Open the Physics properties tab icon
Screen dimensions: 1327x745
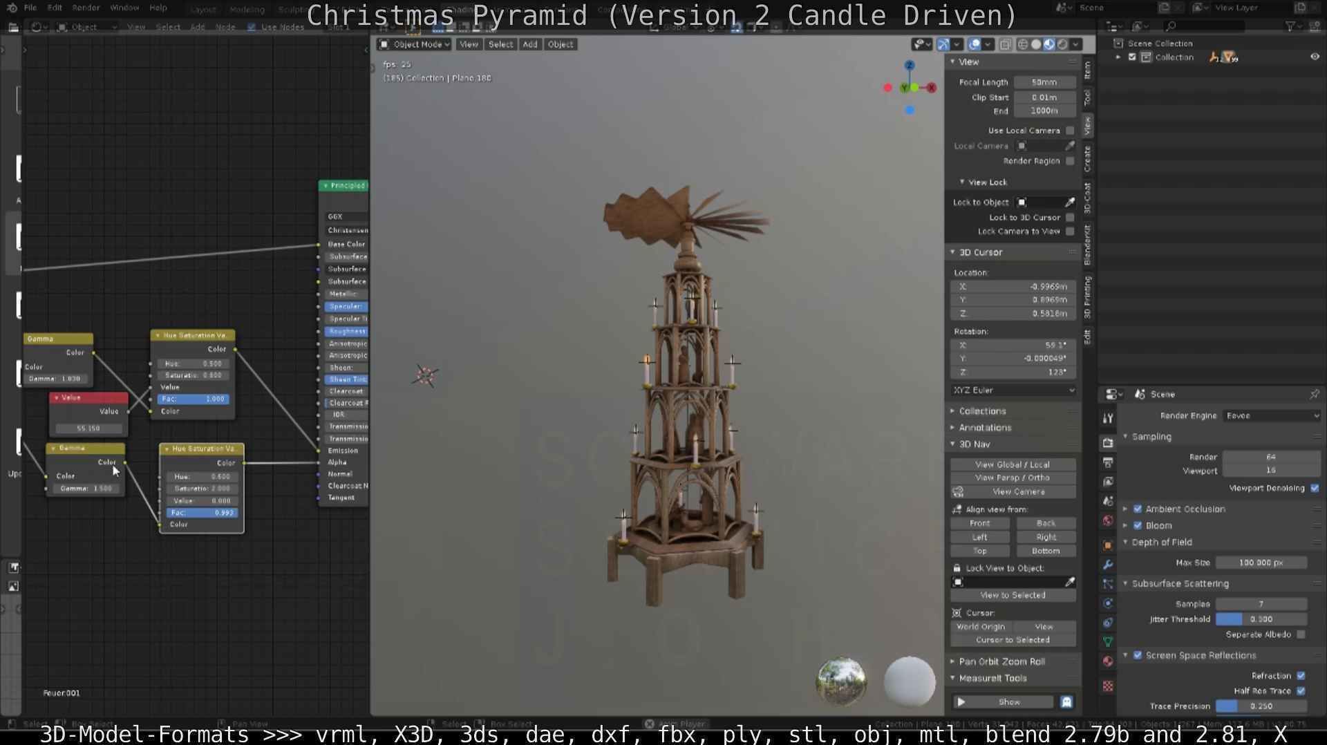1108,603
